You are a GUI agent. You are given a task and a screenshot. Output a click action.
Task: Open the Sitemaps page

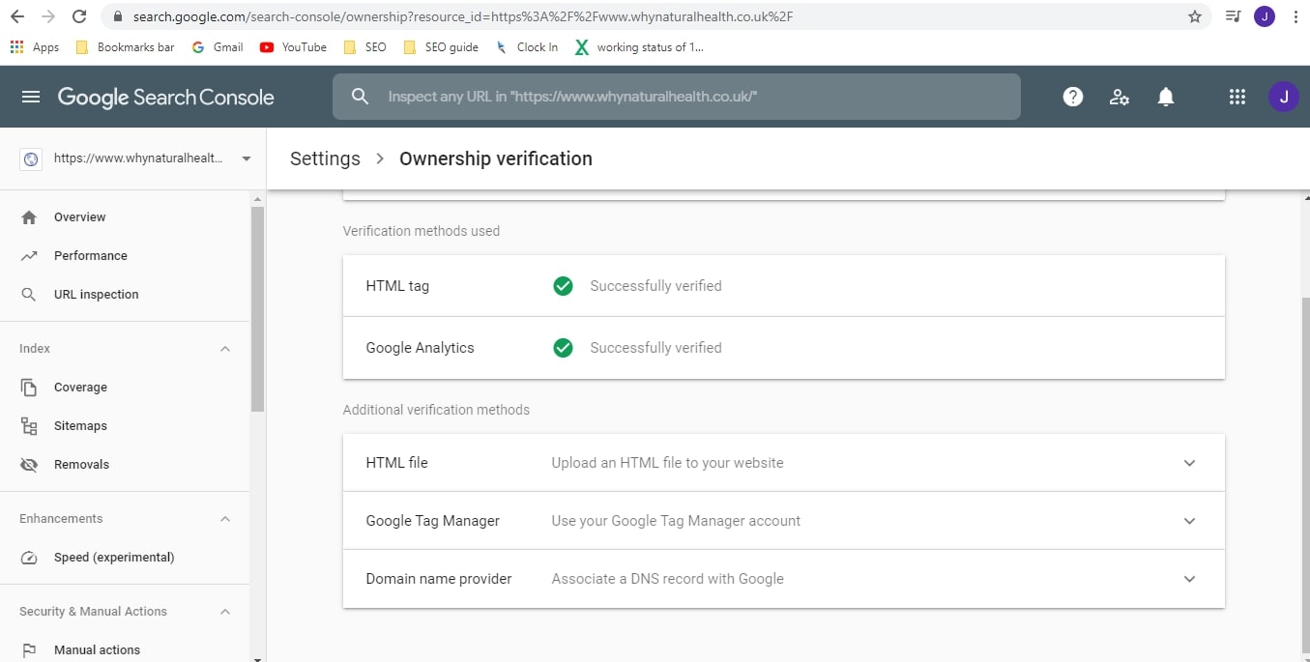click(x=80, y=425)
